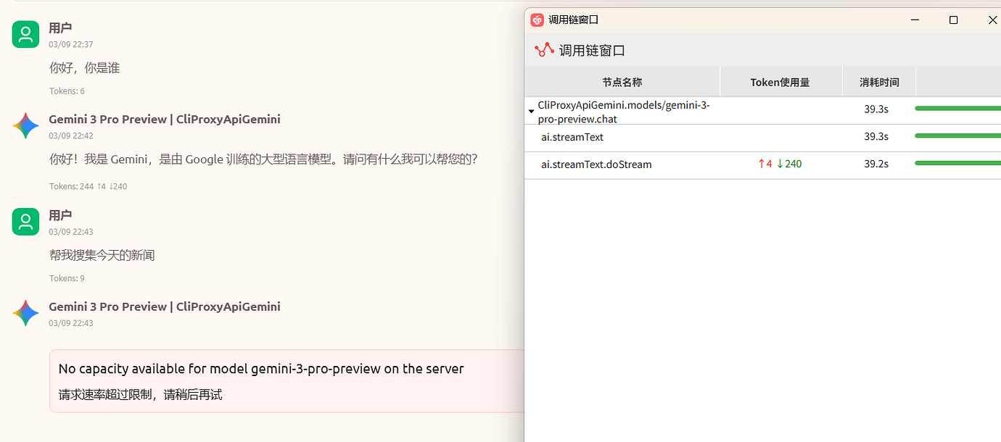This screenshot has width=1001, height=442.
Task: Click the message text 你好，你是谁
Action: point(84,68)
